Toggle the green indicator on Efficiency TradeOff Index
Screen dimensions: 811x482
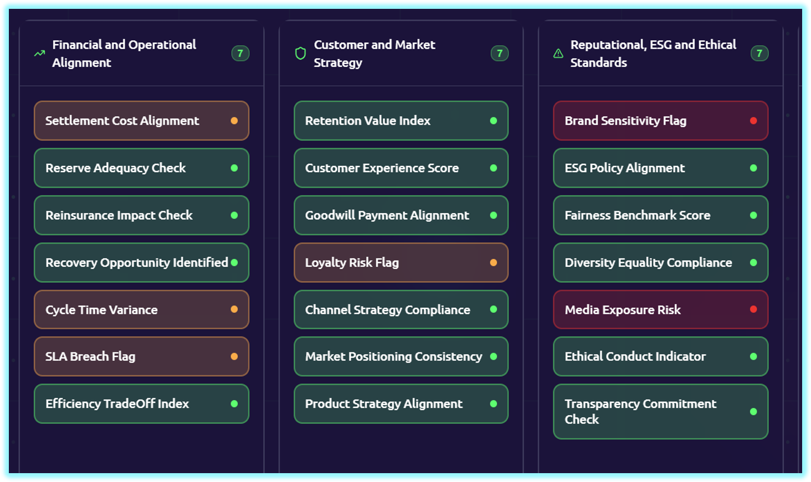pyautogui.click(x=234, y=404)
